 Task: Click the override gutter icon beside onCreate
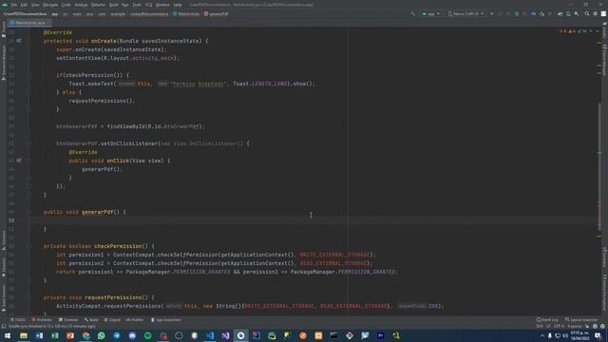[19, 41]
